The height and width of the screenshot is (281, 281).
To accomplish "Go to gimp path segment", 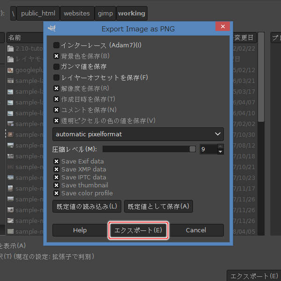I will coord(105,14).
